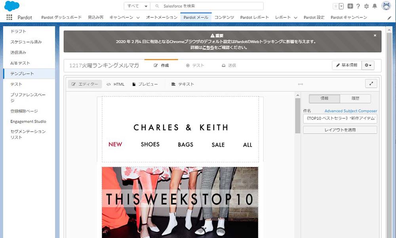The height and width of the screenshot is (238, 396).
Task: Open the favorites list dropdown arrow
Action: pyautogui.click(x=341, y=6)
